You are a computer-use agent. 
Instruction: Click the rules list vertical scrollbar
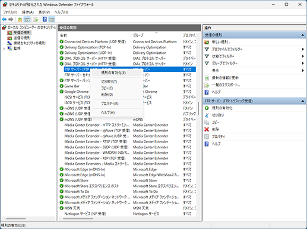(x=198, y=108)
